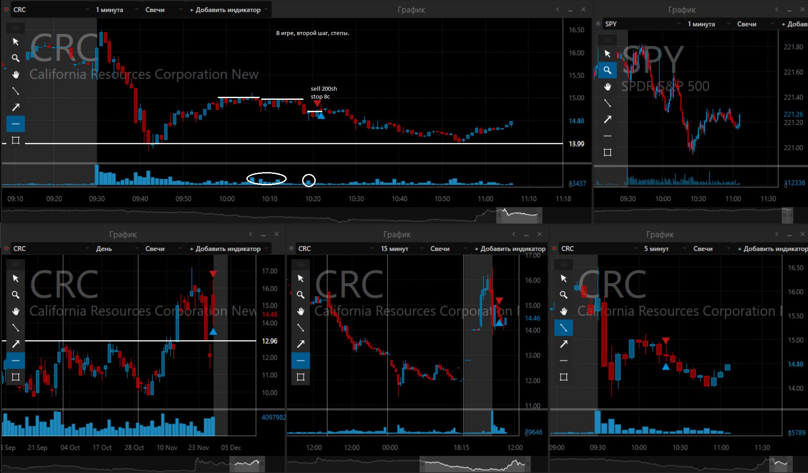Select the line drawing tool in the CRC 1-minute chart

tap(15, 91)
